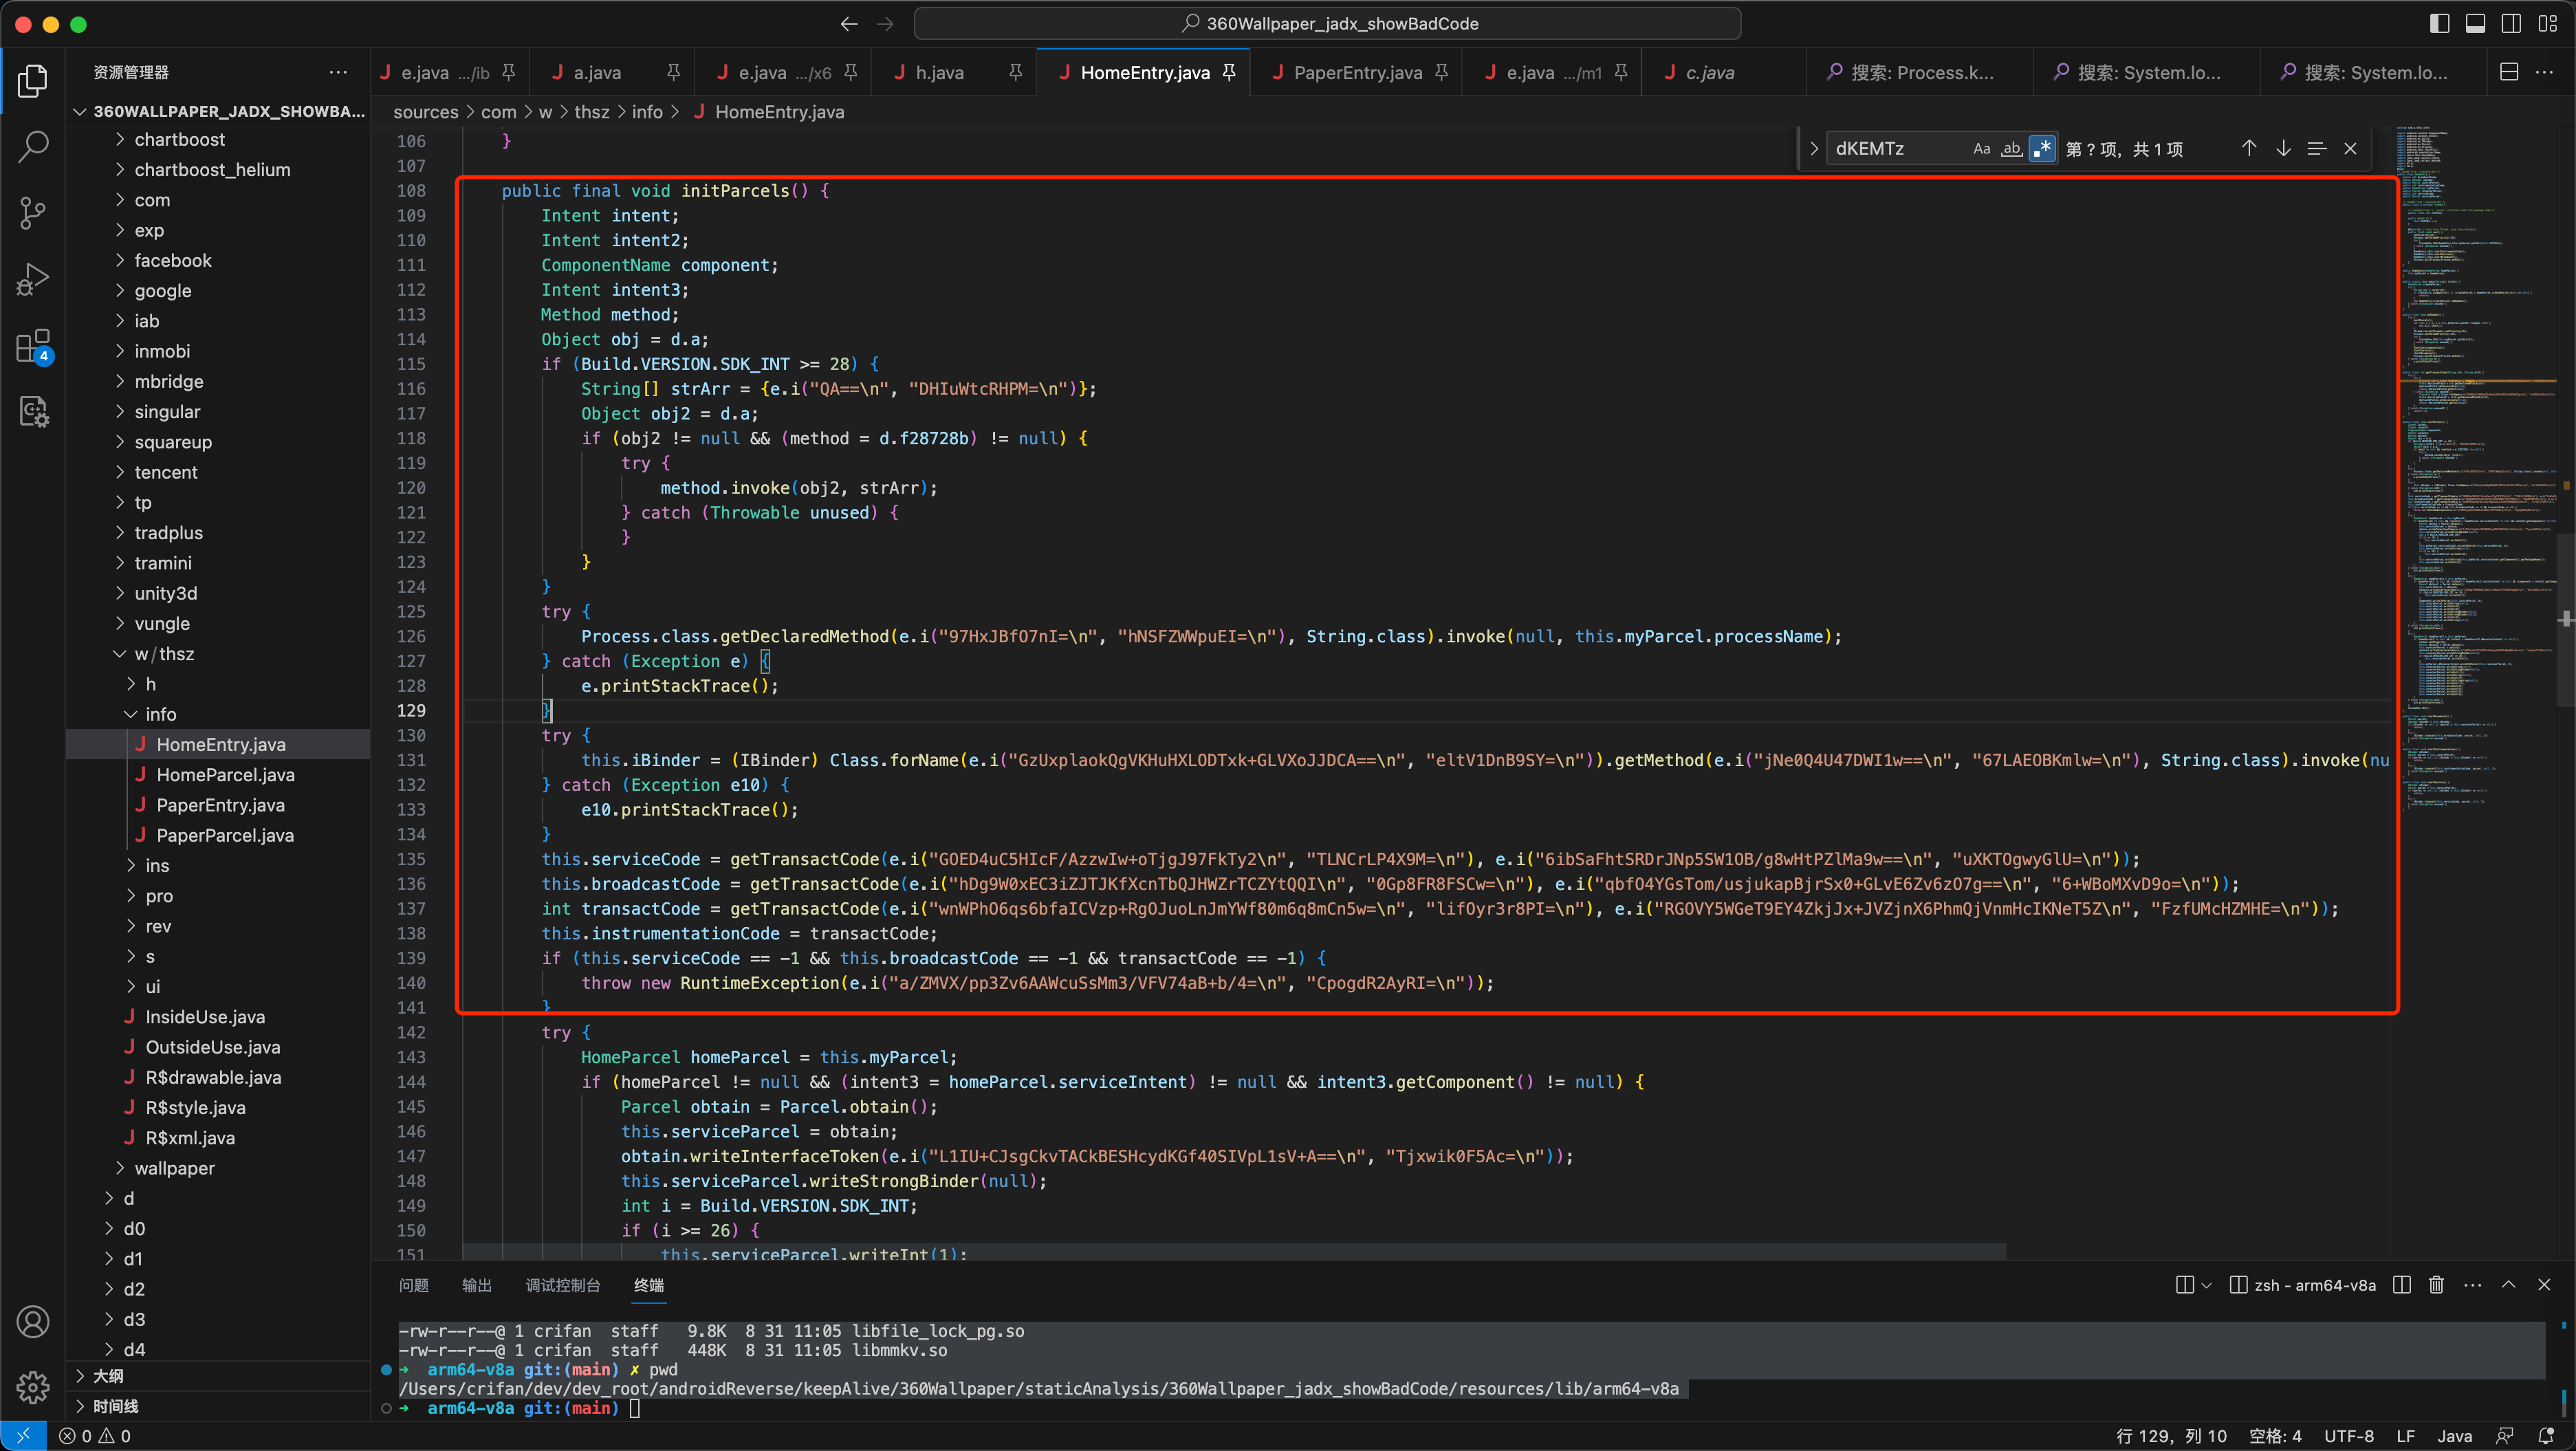
Task: Open the Run and Debug view
Action: [x=33, y=279]
